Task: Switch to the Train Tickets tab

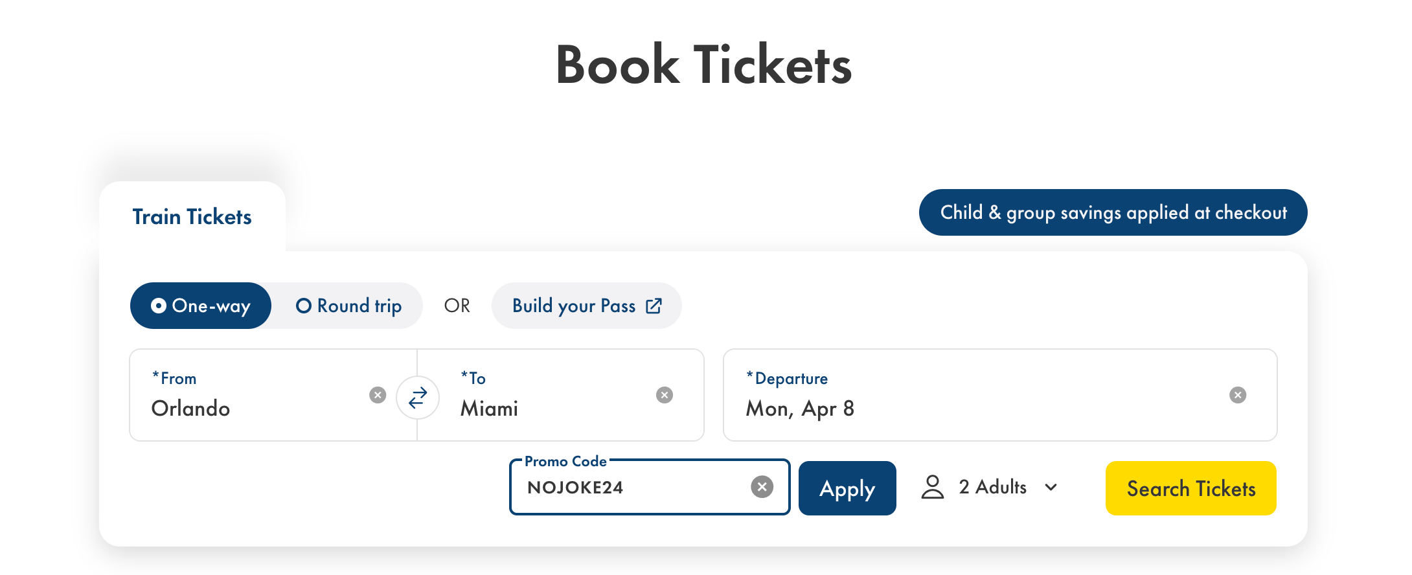Action: point(192,216)
